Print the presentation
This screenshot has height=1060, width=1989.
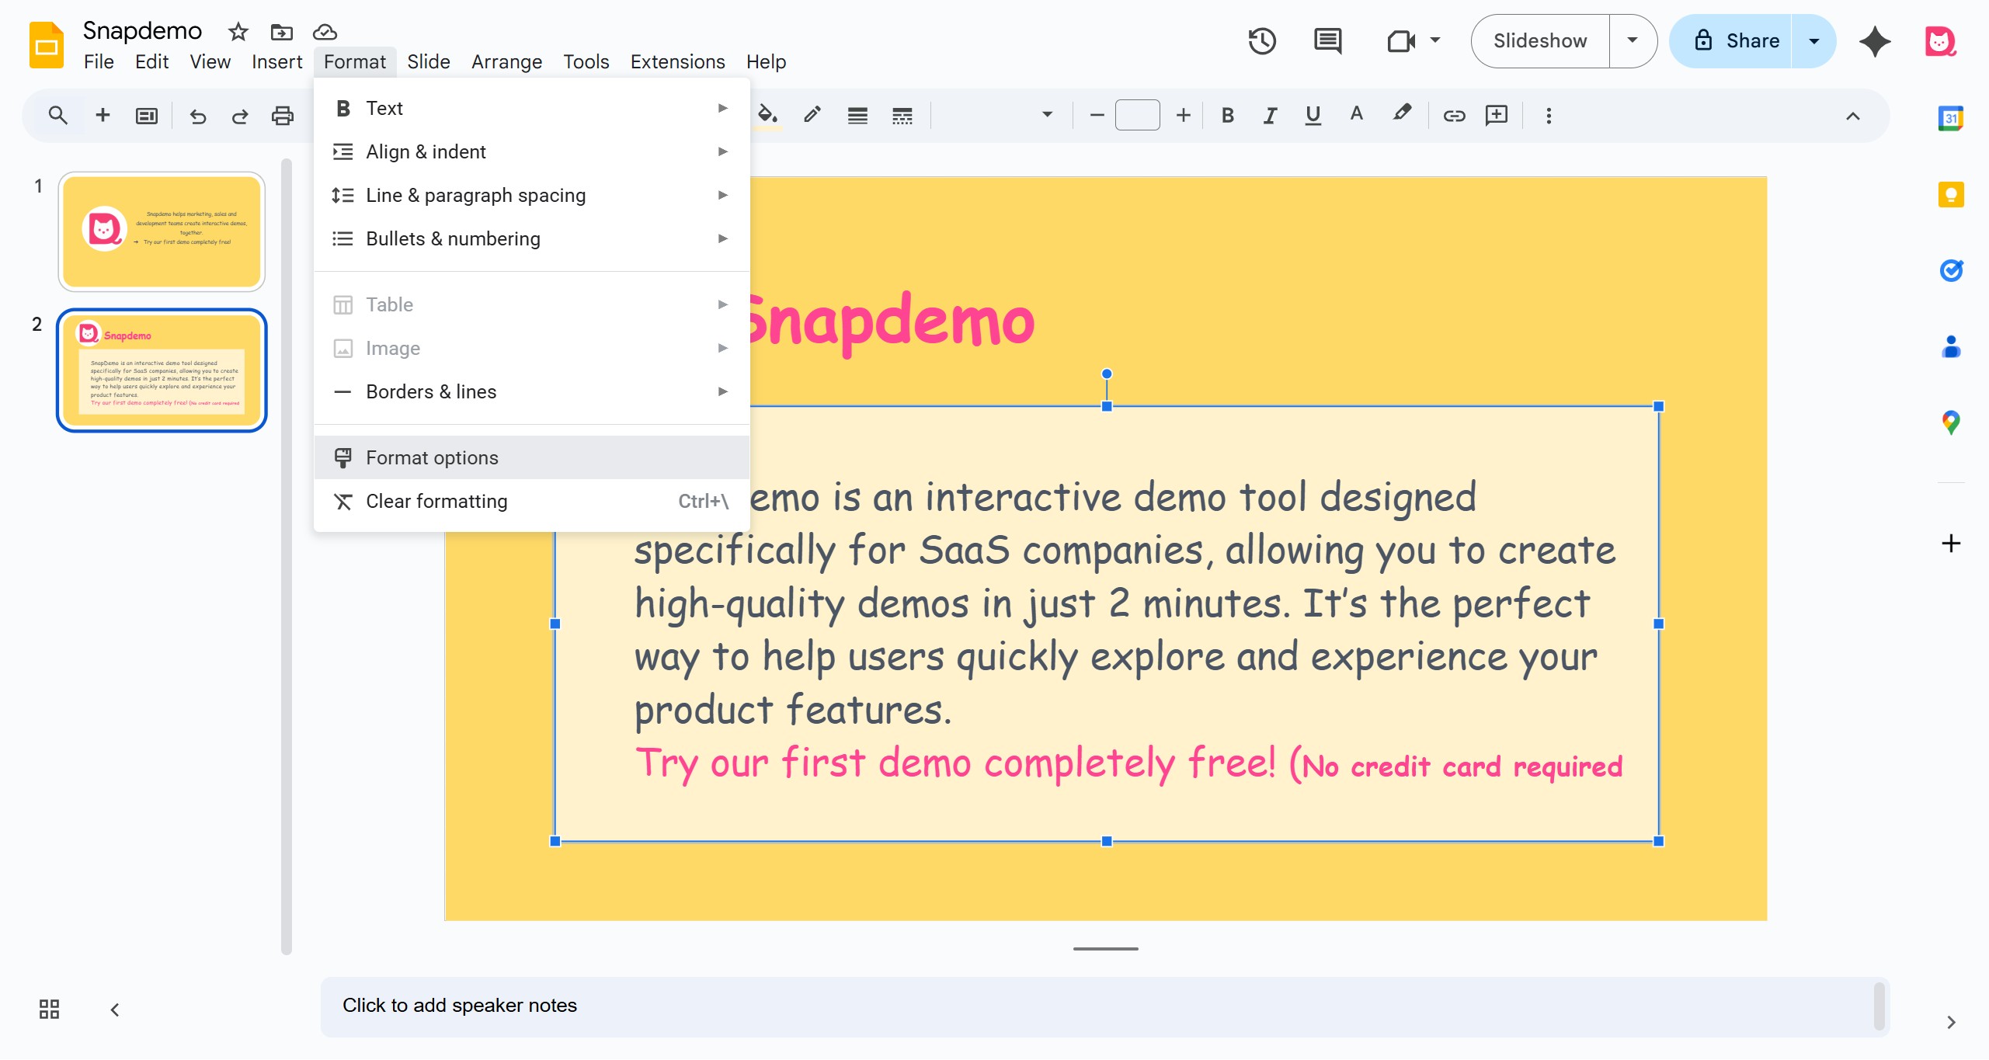[x=283, y=116]
